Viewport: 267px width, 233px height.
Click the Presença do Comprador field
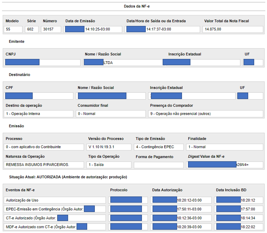pos(206,113)
